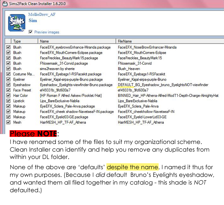Viewport: 224px width, 205px height.
Task: Click the MollieDrew_AF package title
Action: [42, 14]
